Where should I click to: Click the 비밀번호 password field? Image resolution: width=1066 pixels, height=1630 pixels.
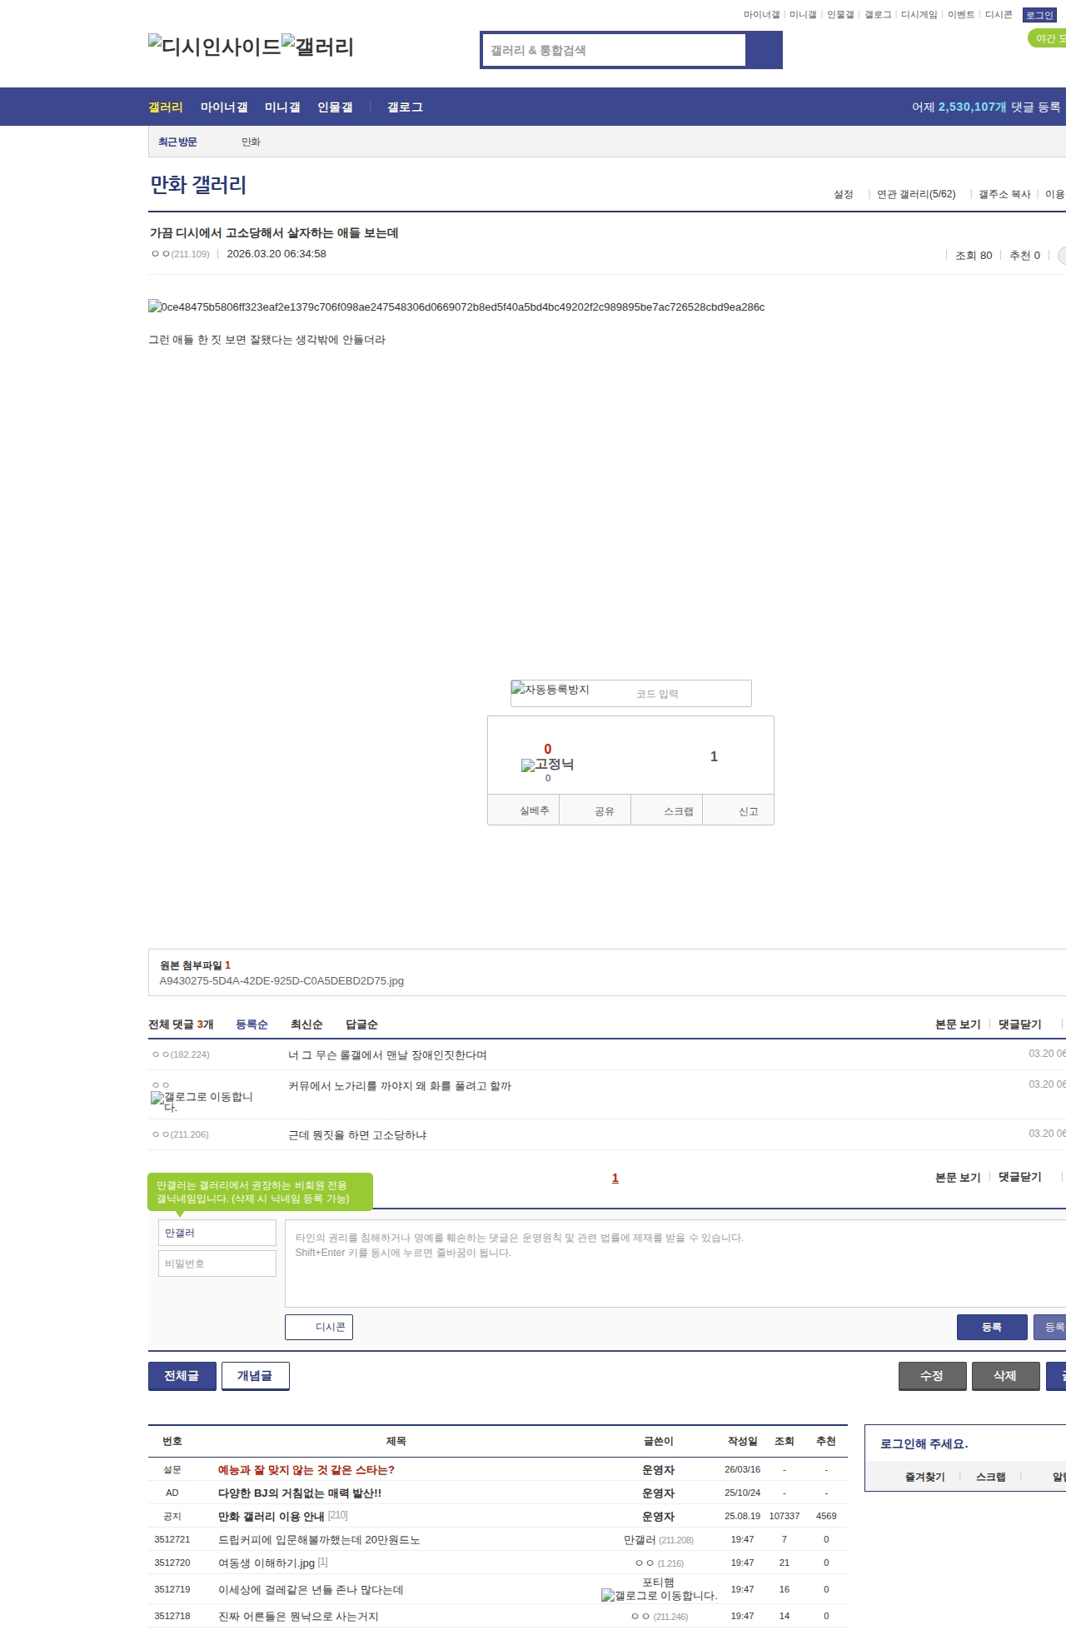217,1264
